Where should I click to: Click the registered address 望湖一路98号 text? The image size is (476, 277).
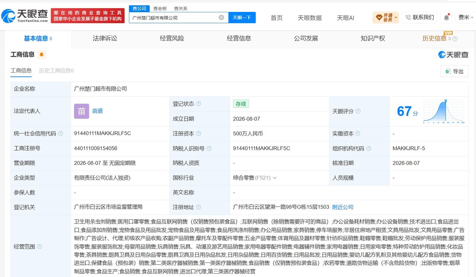[x=281, y=207]
